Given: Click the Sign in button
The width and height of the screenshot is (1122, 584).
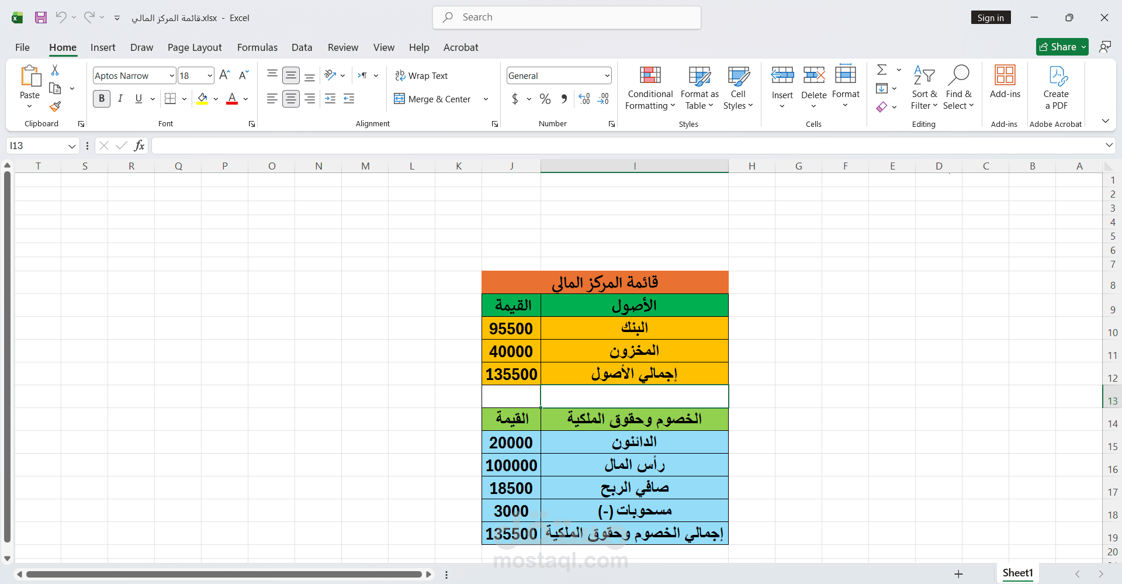Looking at the screenshot, I should pyautogui.click(x=991, y=18).
